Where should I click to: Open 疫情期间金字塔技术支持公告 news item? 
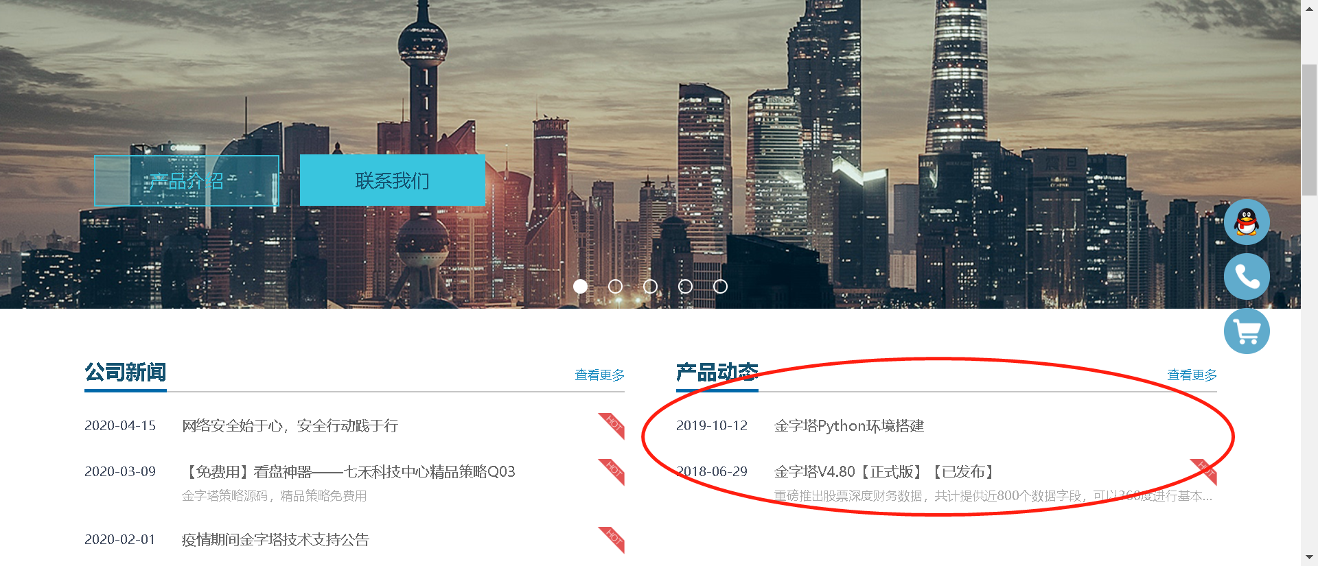tap(275, 540)
